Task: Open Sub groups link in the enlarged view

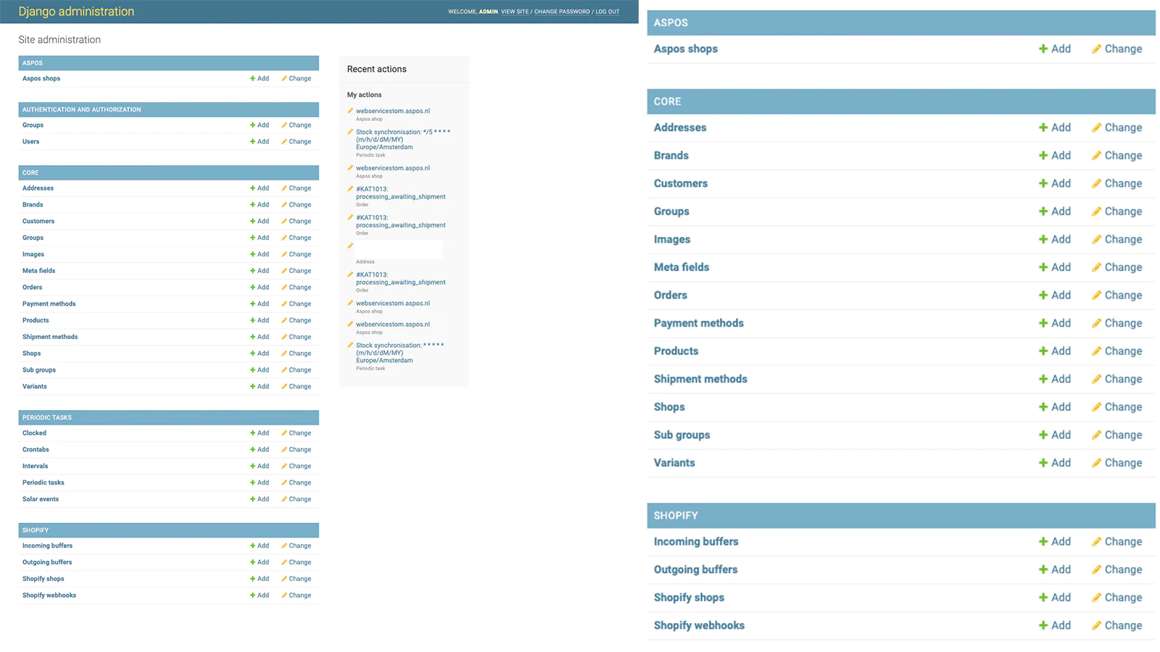Action: click(x=681, y=435)
